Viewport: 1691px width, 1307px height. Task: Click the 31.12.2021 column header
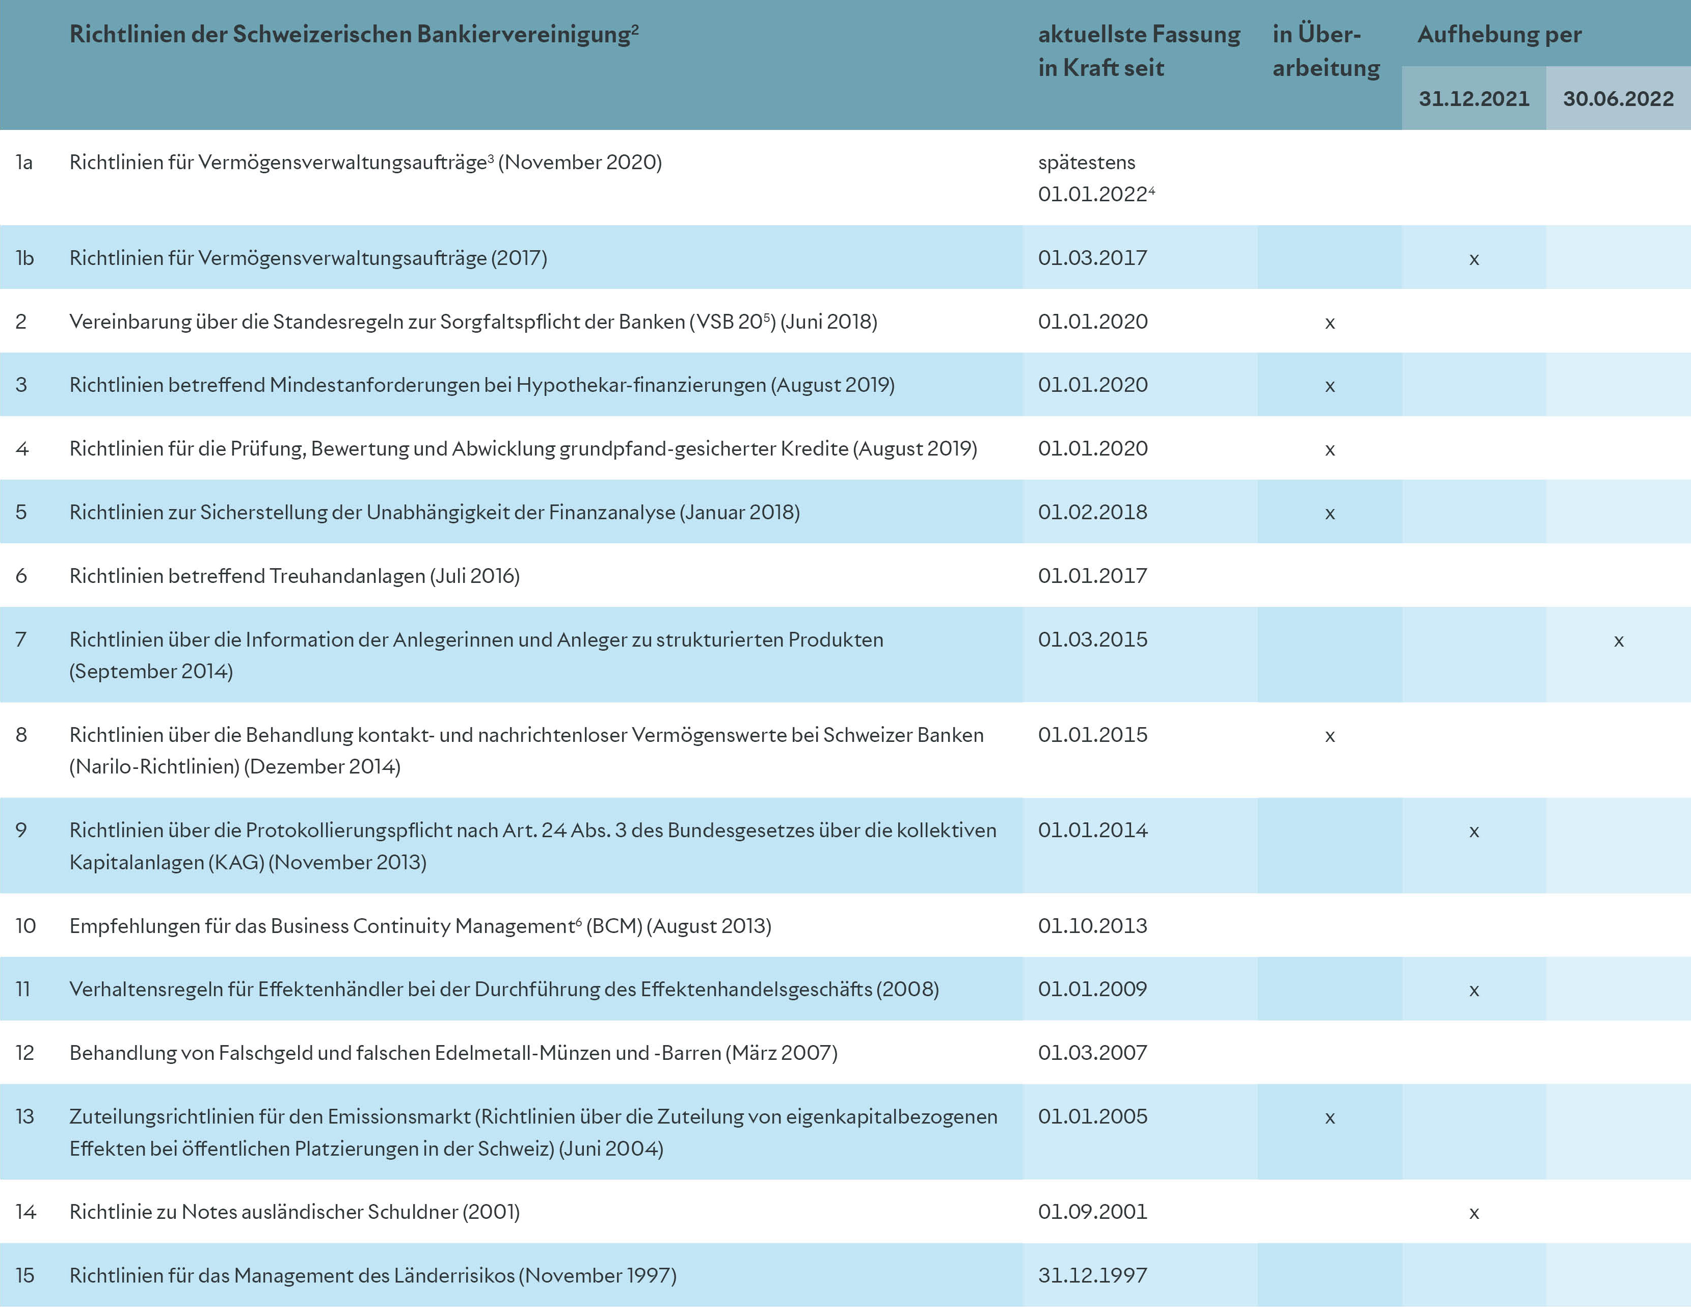(x=1473, y=99)
